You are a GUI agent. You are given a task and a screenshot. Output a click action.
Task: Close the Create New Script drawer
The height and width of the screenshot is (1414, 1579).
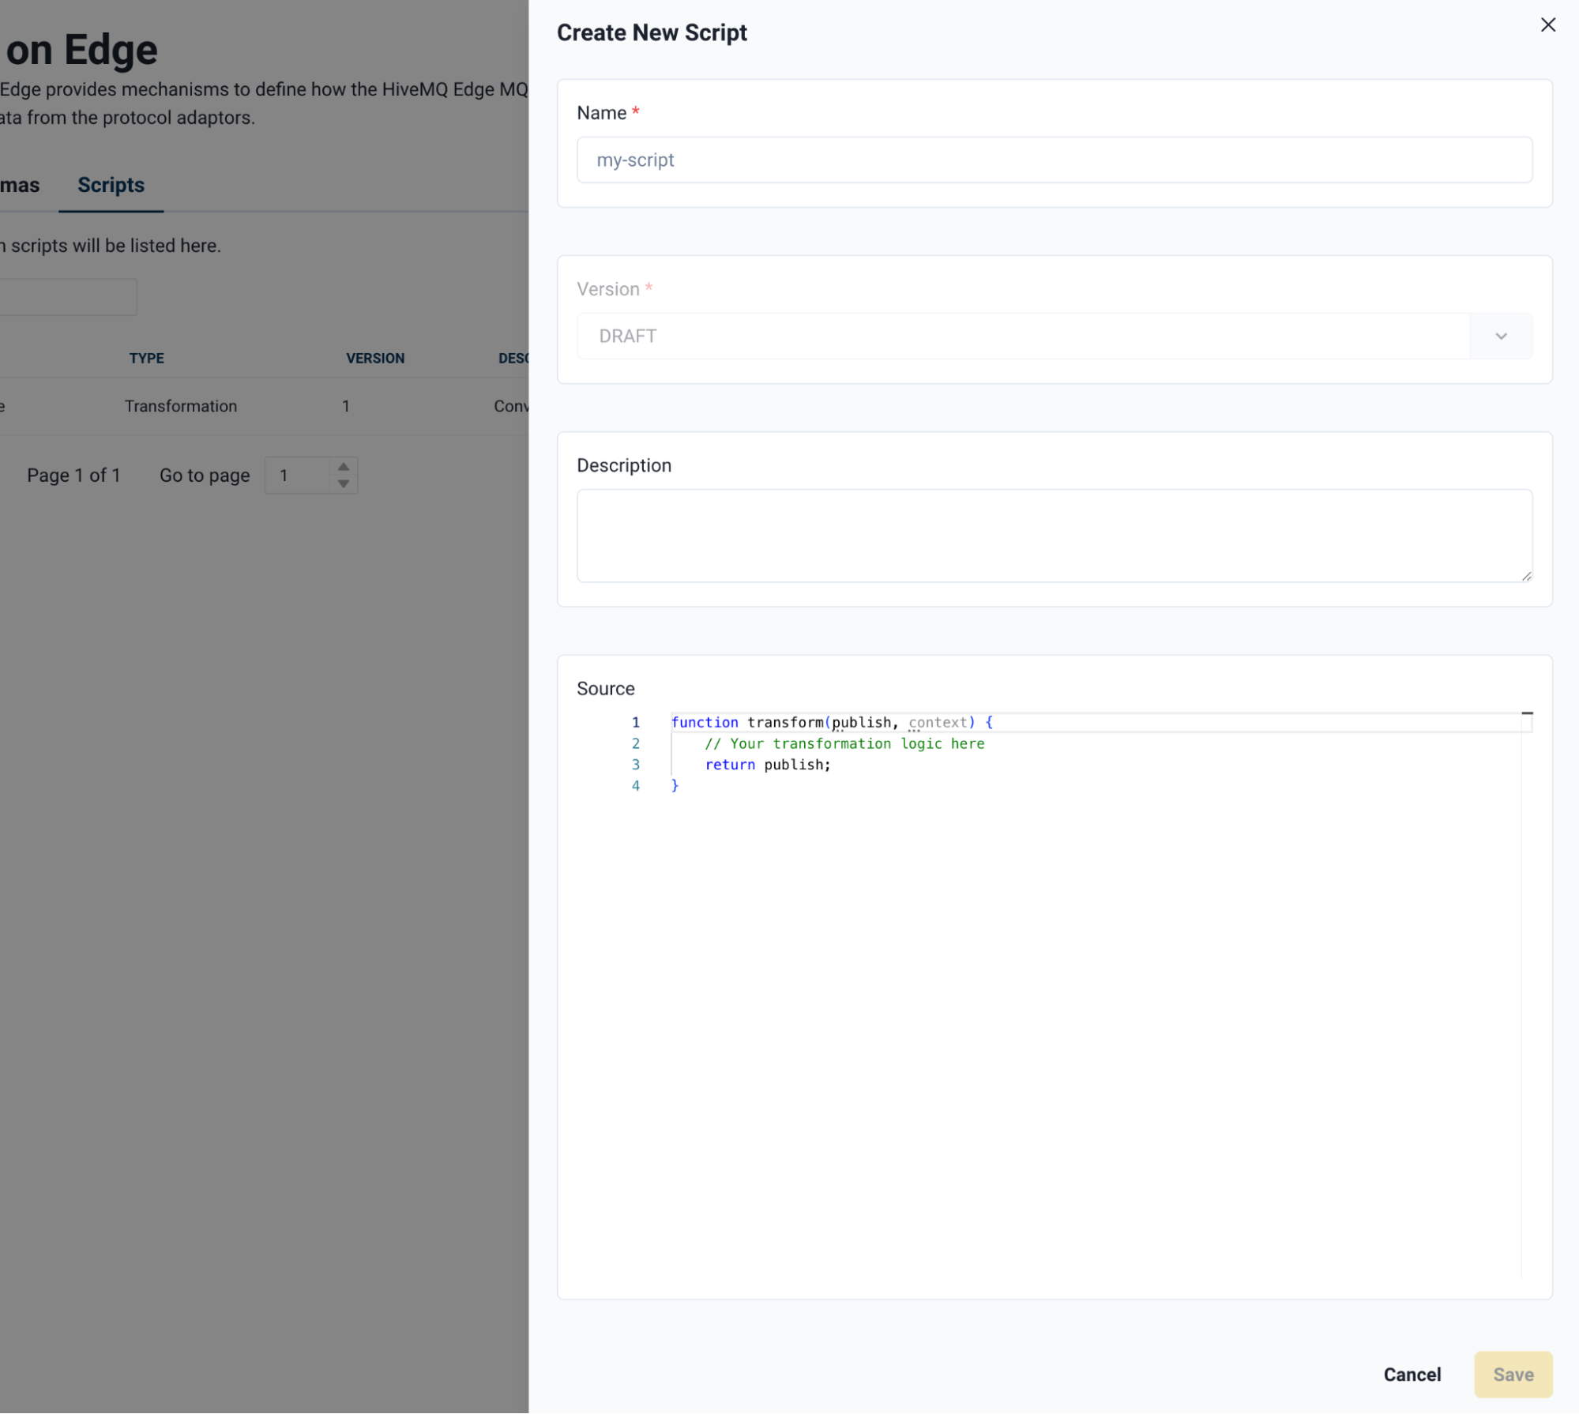(x=1547, y=24)
